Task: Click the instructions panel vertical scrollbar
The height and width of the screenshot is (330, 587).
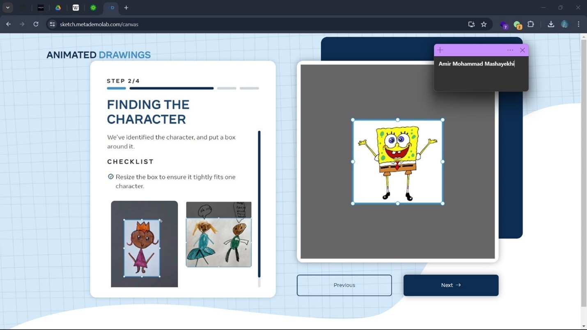Action: pos(259,204)
